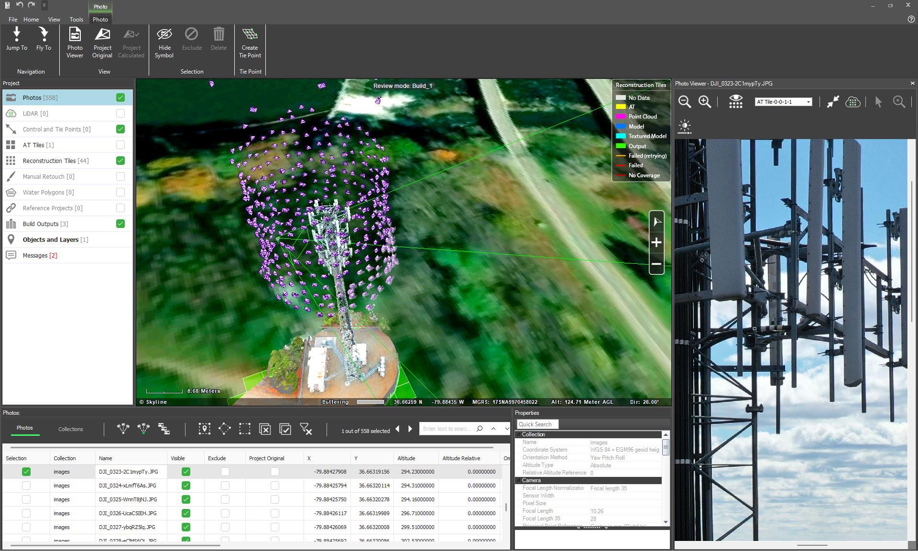Viewport: 918px width, 551px height.
Task: Collapse the Camera properties section
Action: (519, 480)
